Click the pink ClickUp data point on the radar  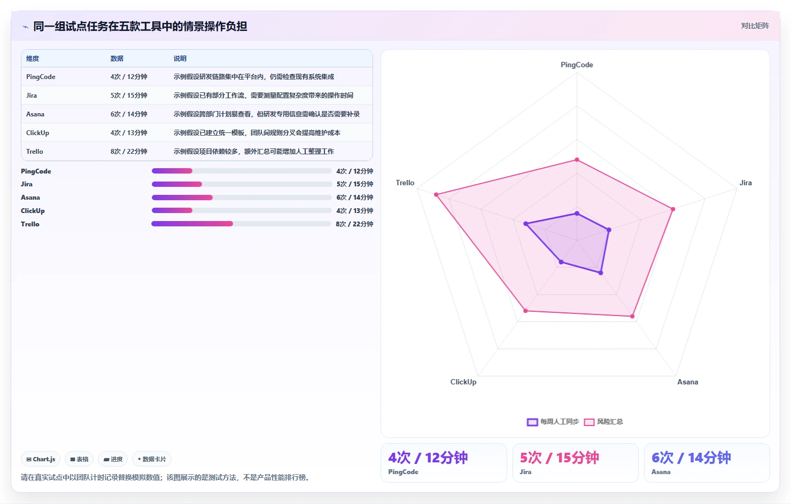coord(525,311)
